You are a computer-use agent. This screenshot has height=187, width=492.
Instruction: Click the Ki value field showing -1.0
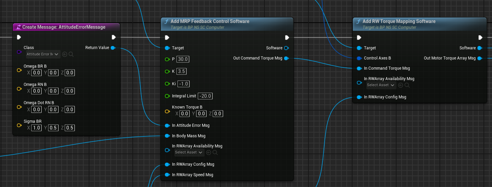click(184, 84)
